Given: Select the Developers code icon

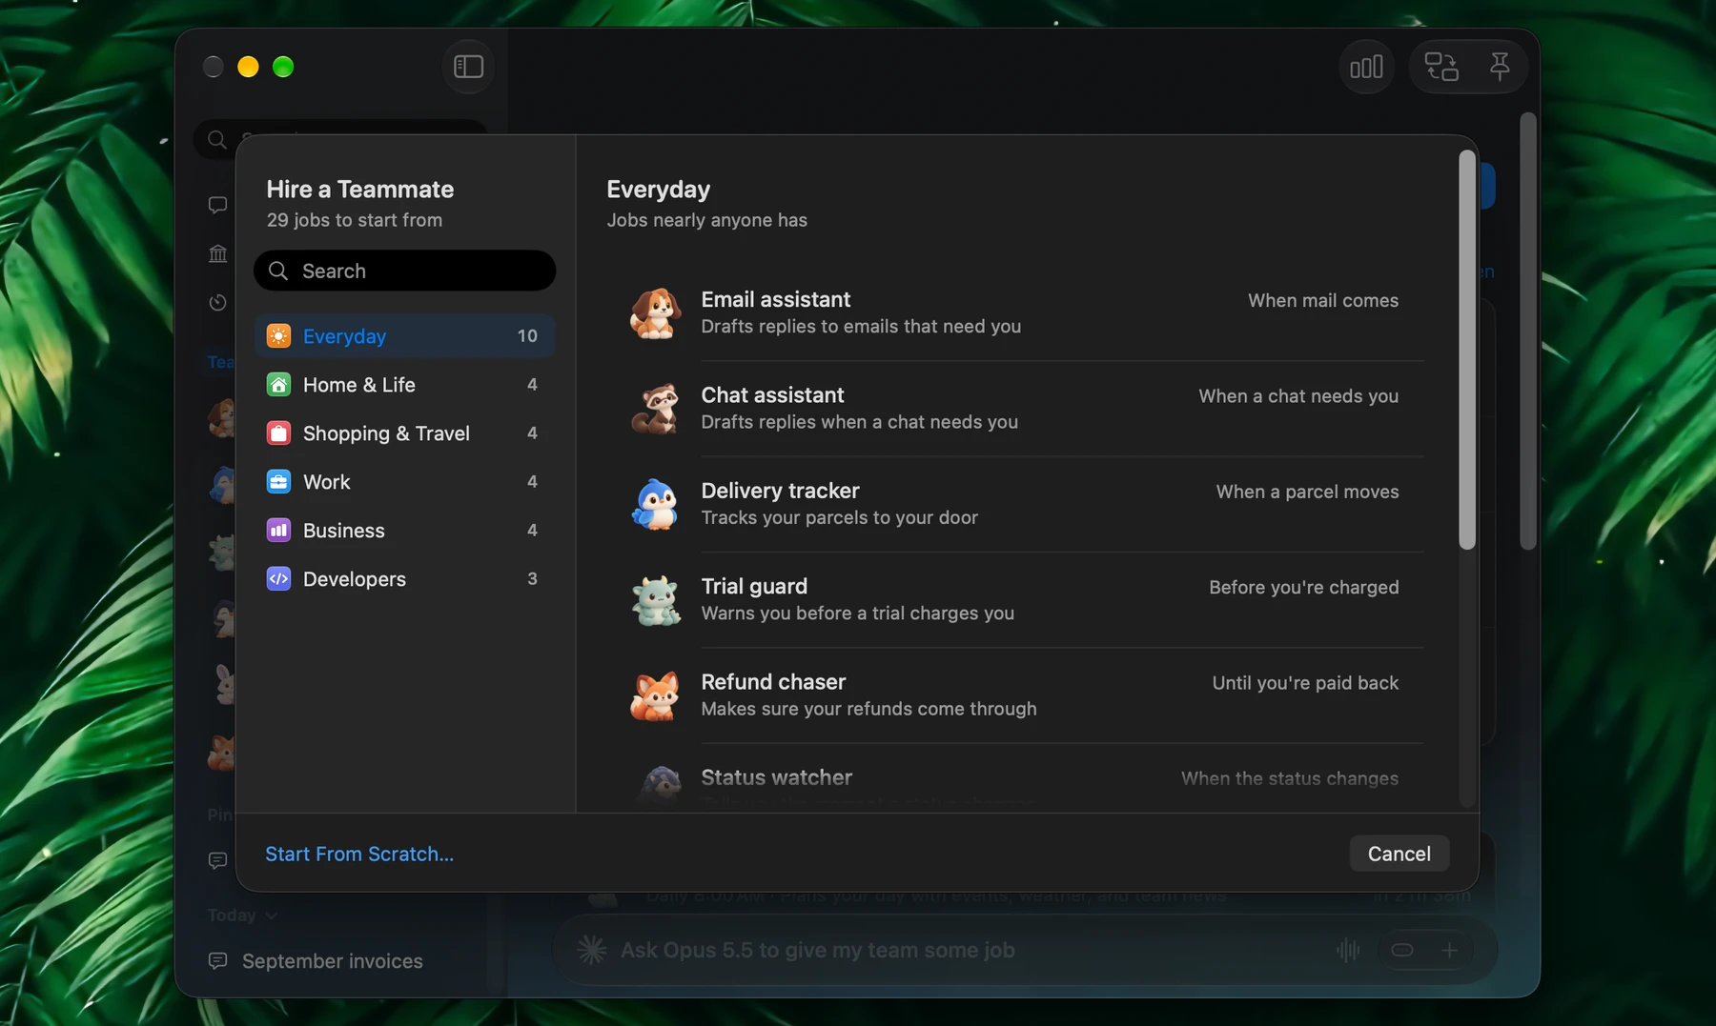Looking at the screenshot, I should click(278, 579).
